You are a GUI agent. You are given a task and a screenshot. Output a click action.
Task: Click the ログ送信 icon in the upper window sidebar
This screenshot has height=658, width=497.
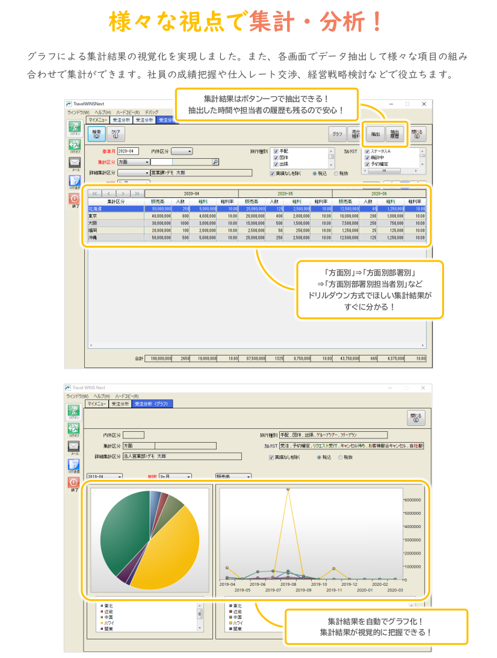pos(74,181)
